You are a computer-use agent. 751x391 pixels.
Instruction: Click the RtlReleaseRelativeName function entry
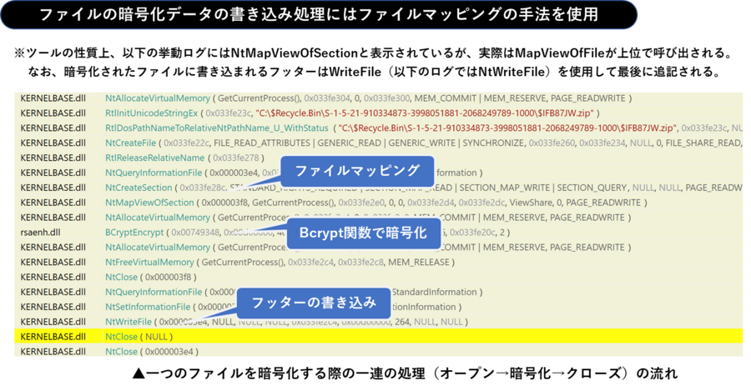[155, 158]
